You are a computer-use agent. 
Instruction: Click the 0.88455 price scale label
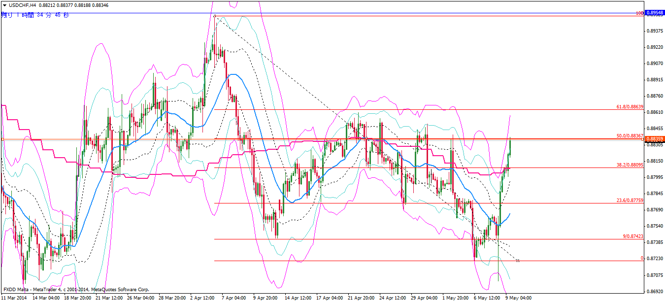pos(655,129)
